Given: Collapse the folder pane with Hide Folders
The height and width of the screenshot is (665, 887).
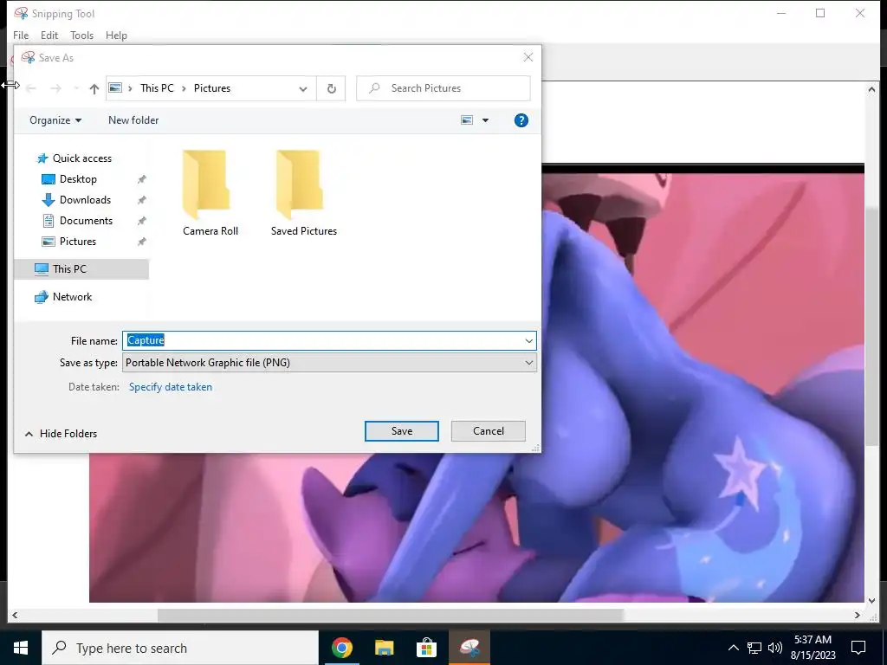Looking at the screenshot, I should pos(62,434).
